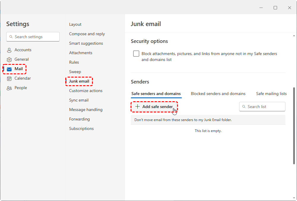297x201 pixels.
Task: Click the magnifier icon in Search settings
Action: coord(11,37)
